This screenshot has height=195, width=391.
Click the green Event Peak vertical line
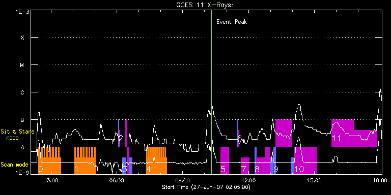pos(211,92)
